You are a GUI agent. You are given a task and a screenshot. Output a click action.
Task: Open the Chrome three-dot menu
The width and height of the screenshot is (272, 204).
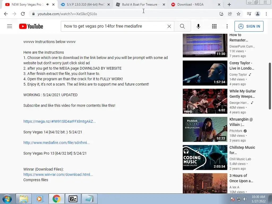tap(266, 14)
